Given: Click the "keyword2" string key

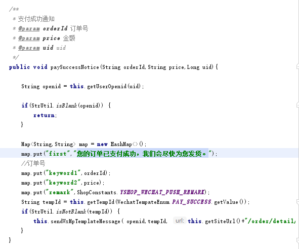Looking at the screenshot, I should click(x=63, y=183).
